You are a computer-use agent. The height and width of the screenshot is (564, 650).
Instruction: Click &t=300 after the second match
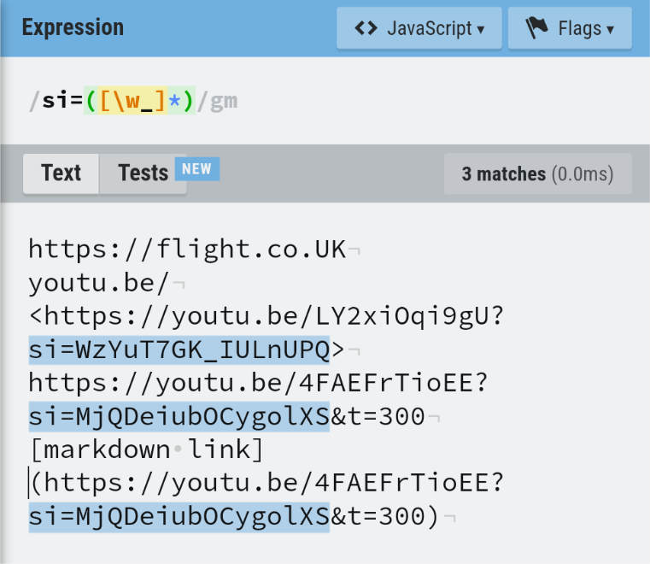[x=377, y=417]
